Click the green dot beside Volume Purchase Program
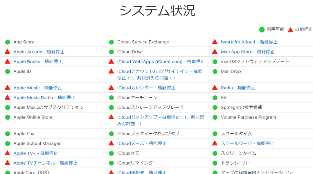The width and height of the screenshot is (313, 174). pyautogui.click(x=215, y=117)
